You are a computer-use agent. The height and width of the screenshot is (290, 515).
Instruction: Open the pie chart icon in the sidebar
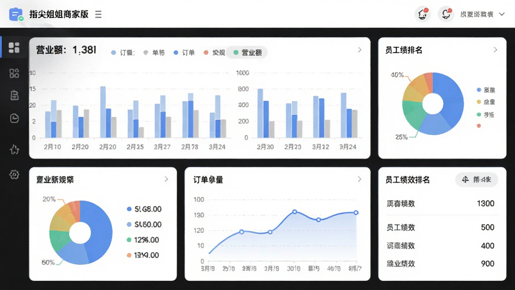tap(14, 118)
